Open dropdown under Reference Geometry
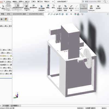The width and height of the screenshot is (109, 109). 54,11
